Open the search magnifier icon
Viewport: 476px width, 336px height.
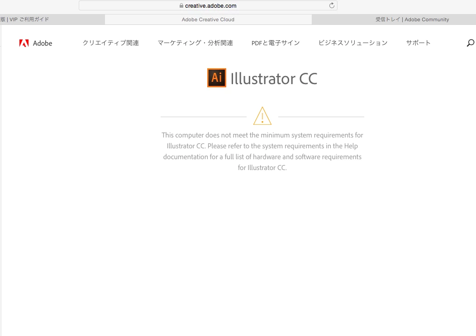coord(470,43)
